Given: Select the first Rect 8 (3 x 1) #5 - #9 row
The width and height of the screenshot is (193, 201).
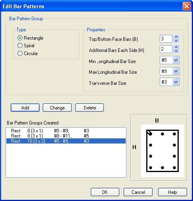Looking at the screenshot, I should click(x=66, y=131).
